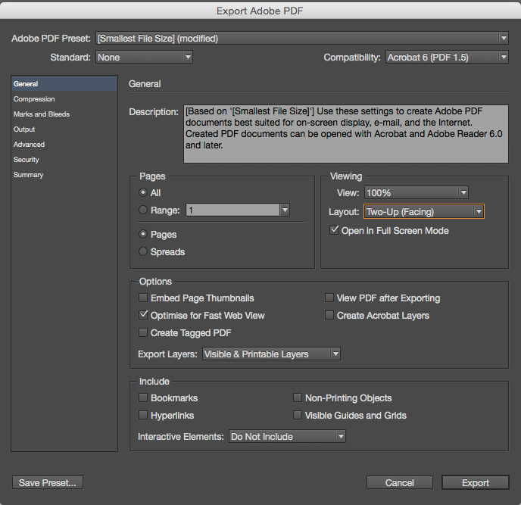Select the All pages radio button

click(143, 192)
